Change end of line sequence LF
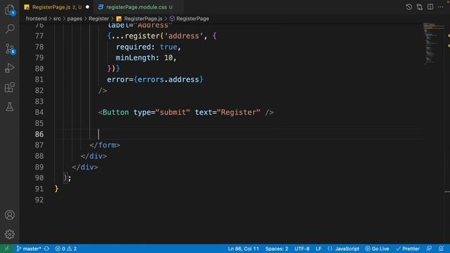450x253 pixels. click(x=319, y=249)
